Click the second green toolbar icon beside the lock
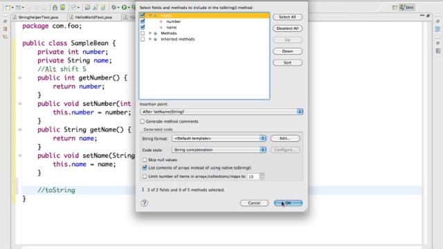This screenshot has width=443, height=249. [x=63, y=8]
